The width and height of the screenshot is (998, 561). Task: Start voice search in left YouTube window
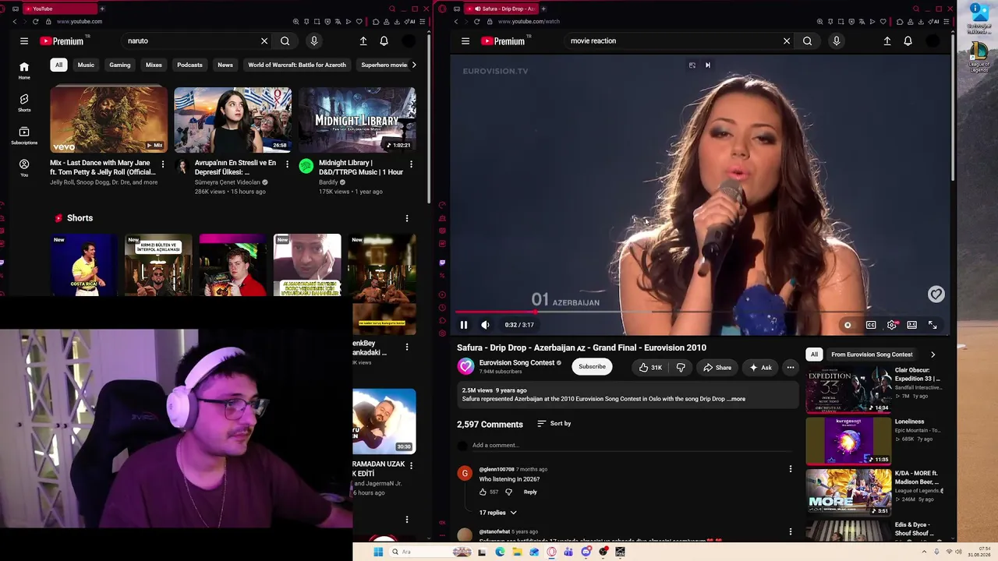click(314, 41)
